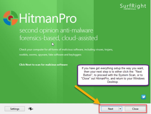
Task: Click the kickstart running-man icon
Action: 31,109
